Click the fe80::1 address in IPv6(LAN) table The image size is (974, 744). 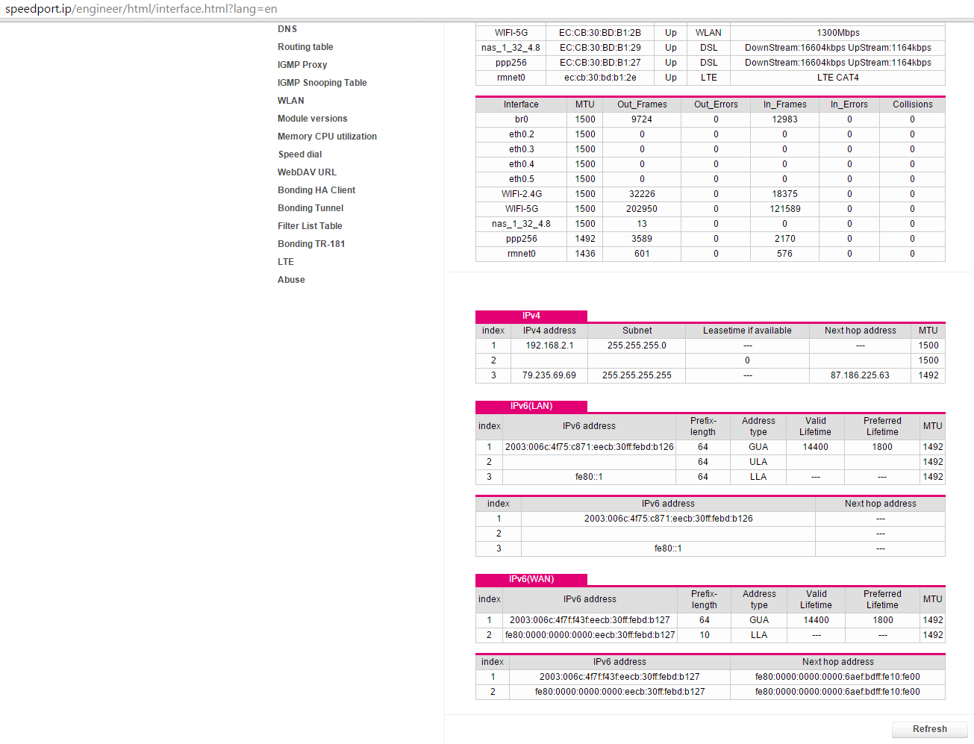589,477
